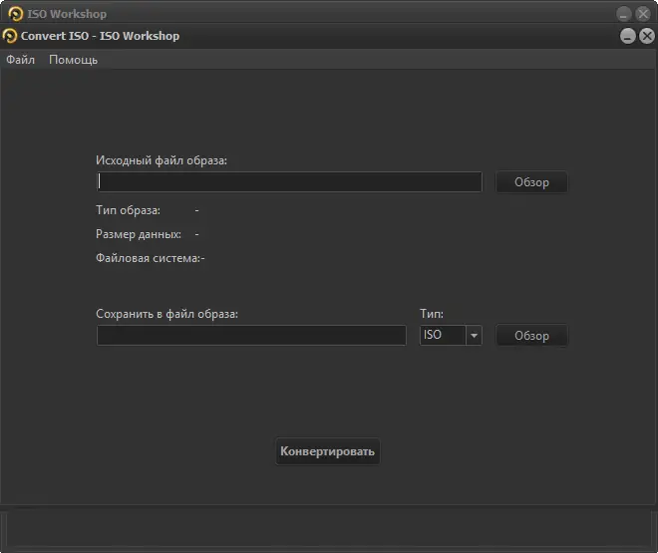Click the Размер данных label
658x553 pixels.
139,234
